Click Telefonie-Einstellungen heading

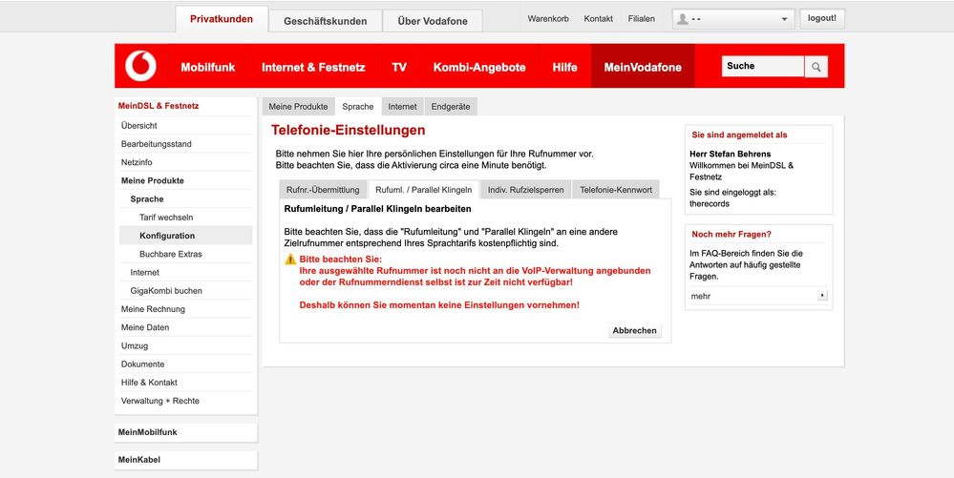(x=348, y=130)
